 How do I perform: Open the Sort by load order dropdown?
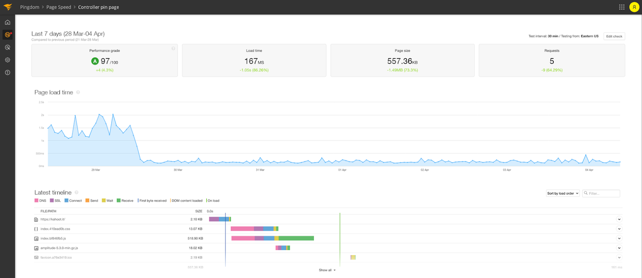(x=563, y=193)
